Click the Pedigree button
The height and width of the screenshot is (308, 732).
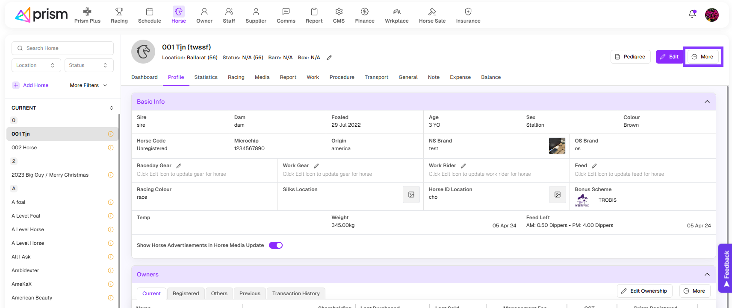click(630, 57)
